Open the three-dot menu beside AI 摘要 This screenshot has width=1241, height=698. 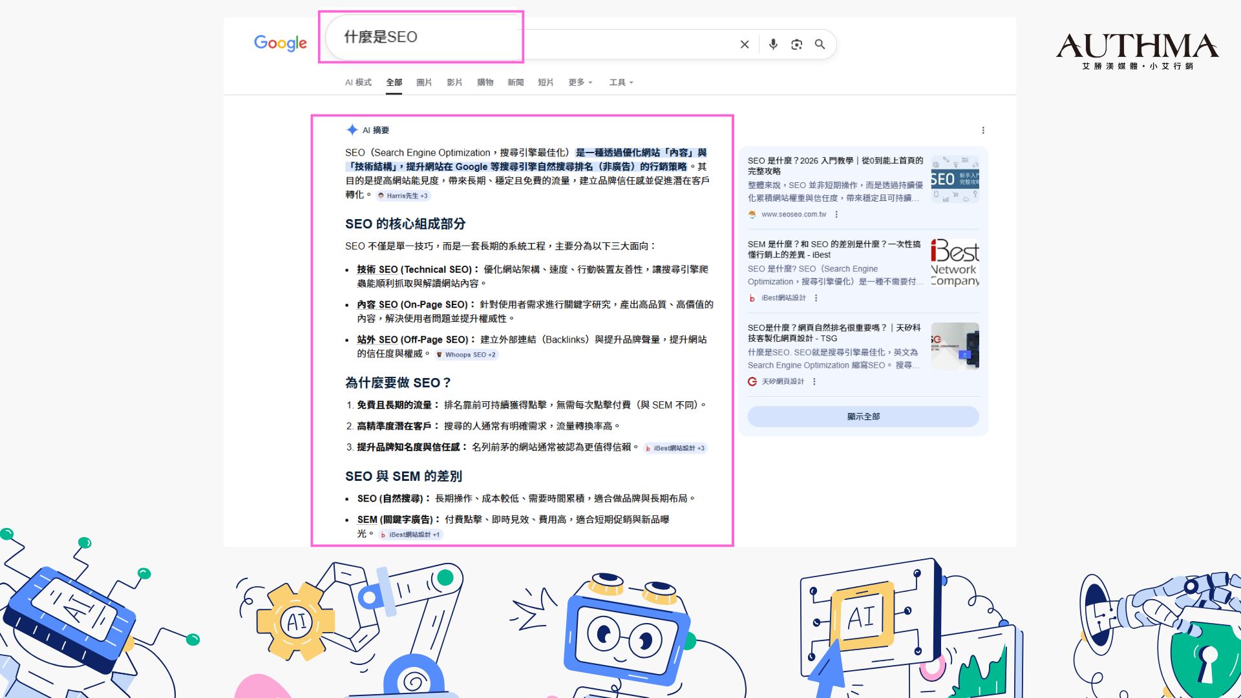click(983, 131)
